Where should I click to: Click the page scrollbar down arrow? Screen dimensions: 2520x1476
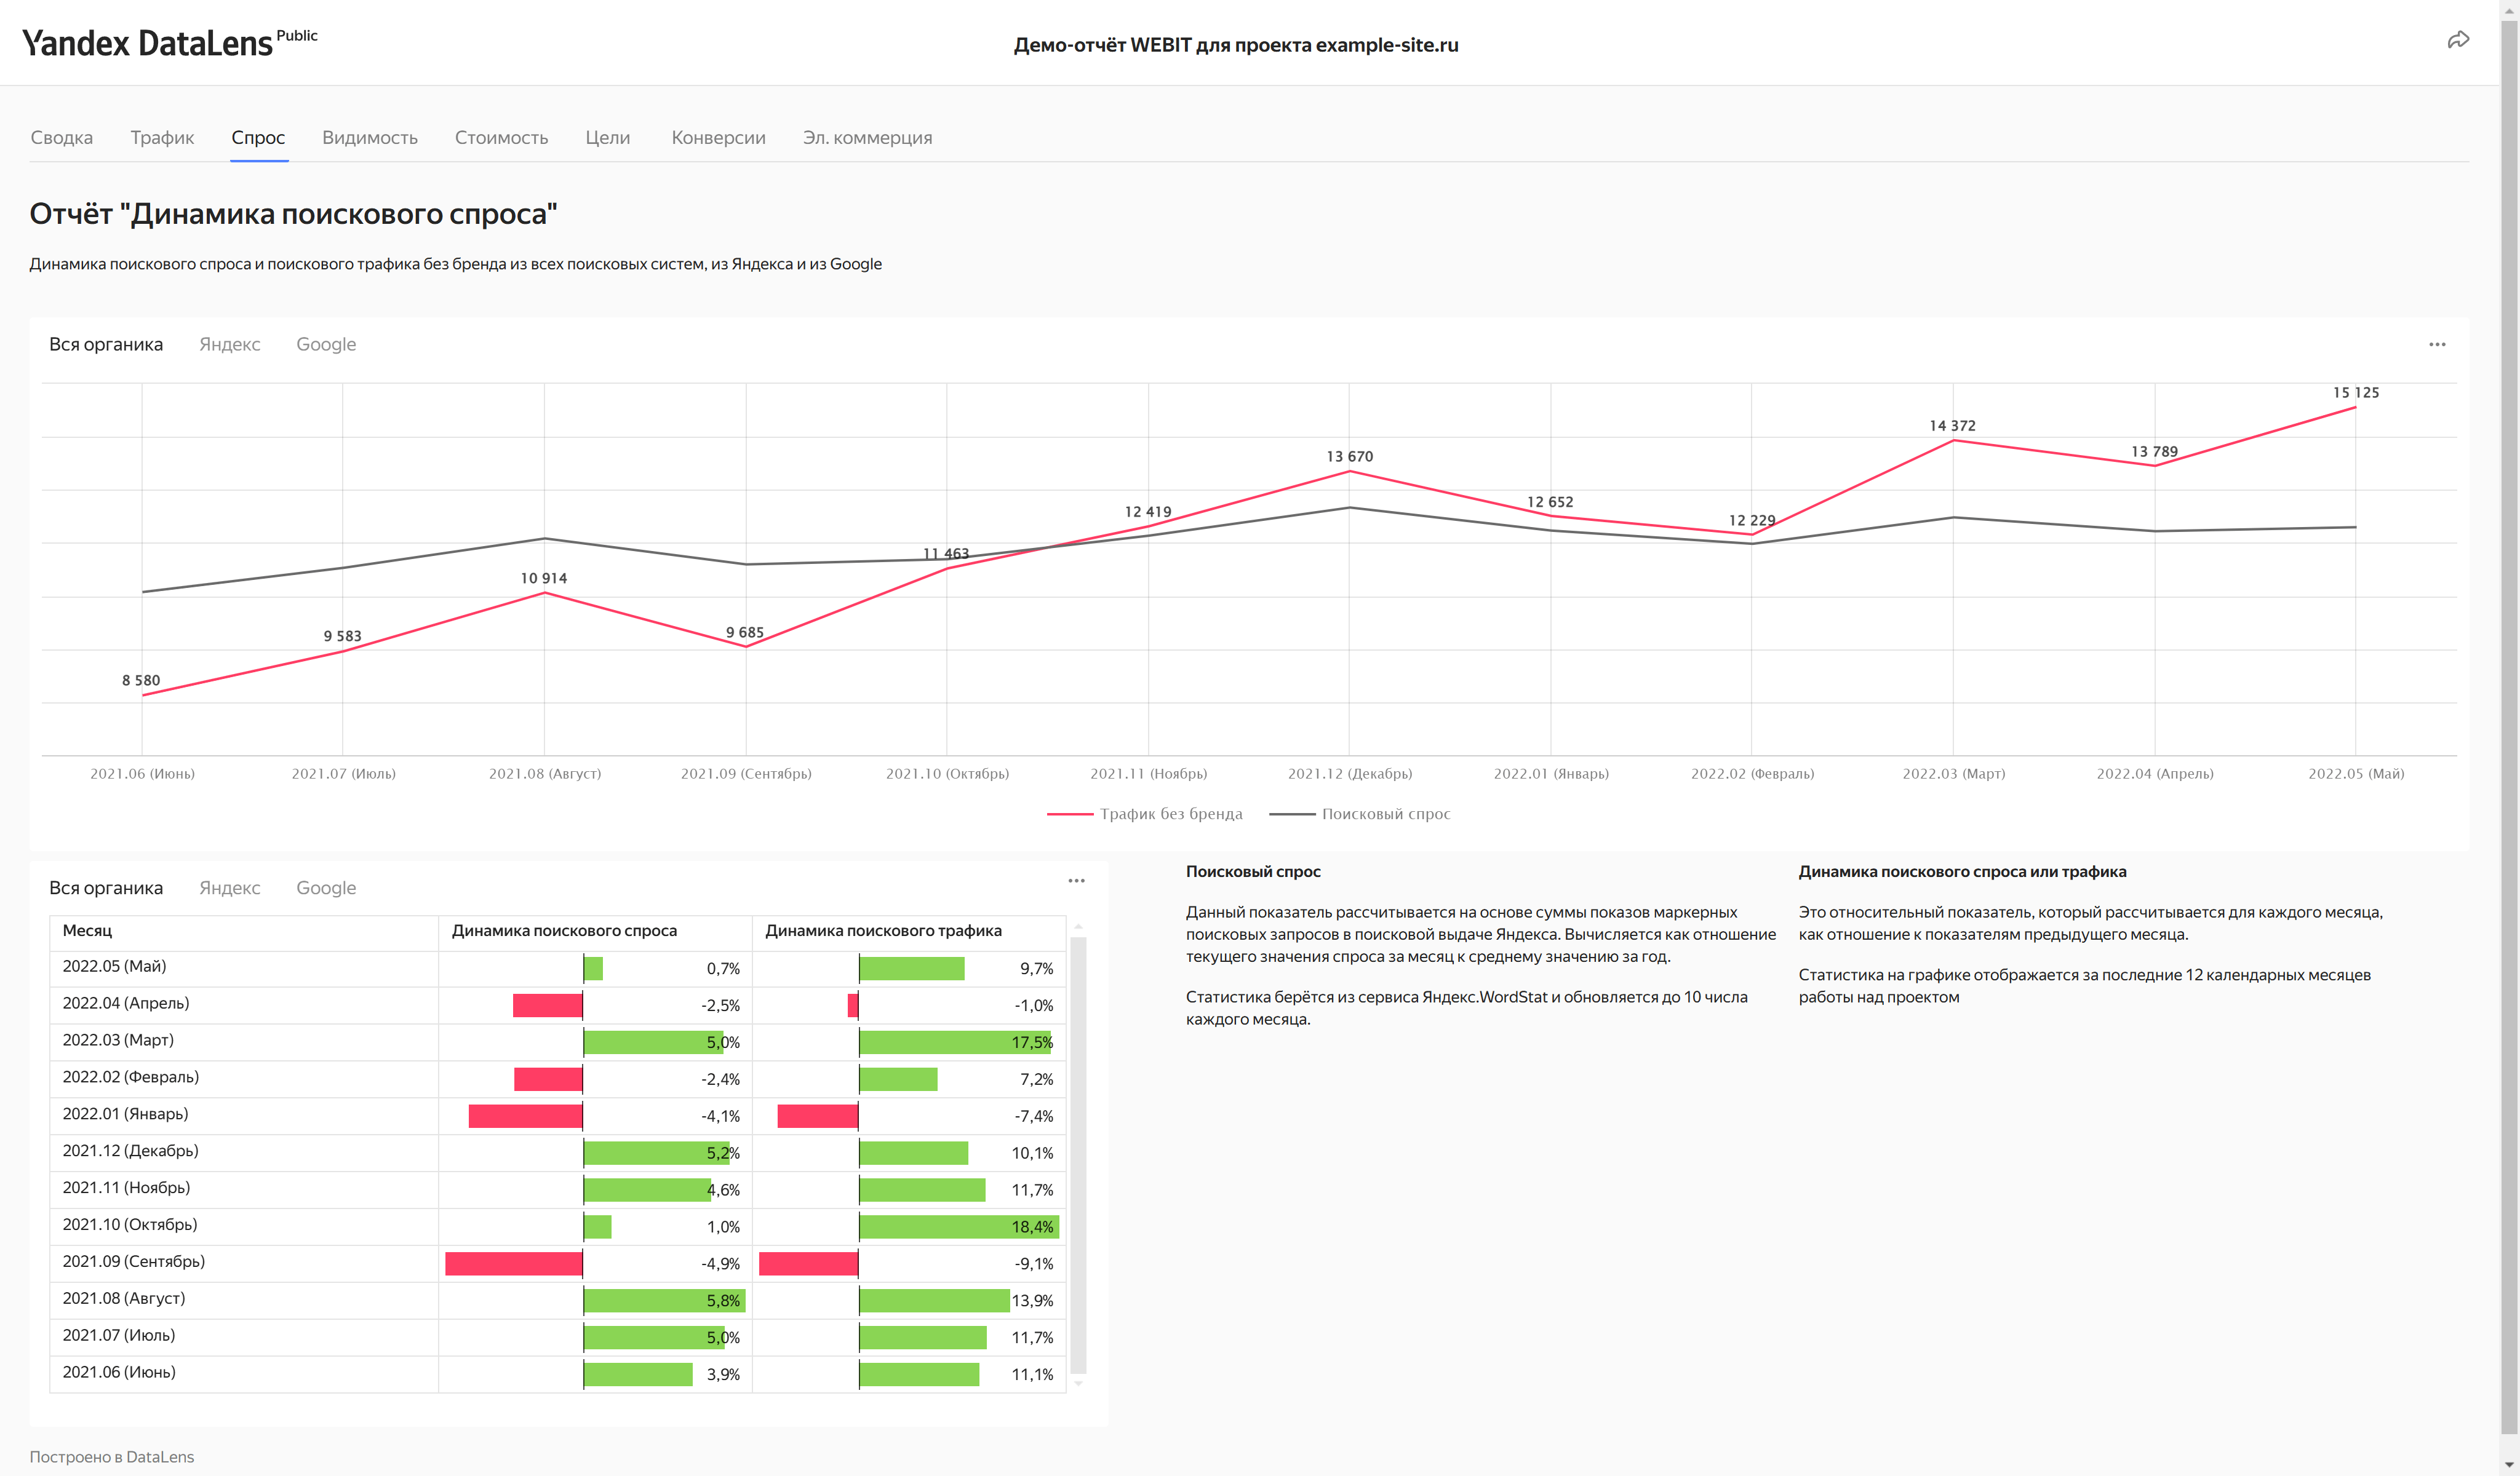(2509, 1466)
